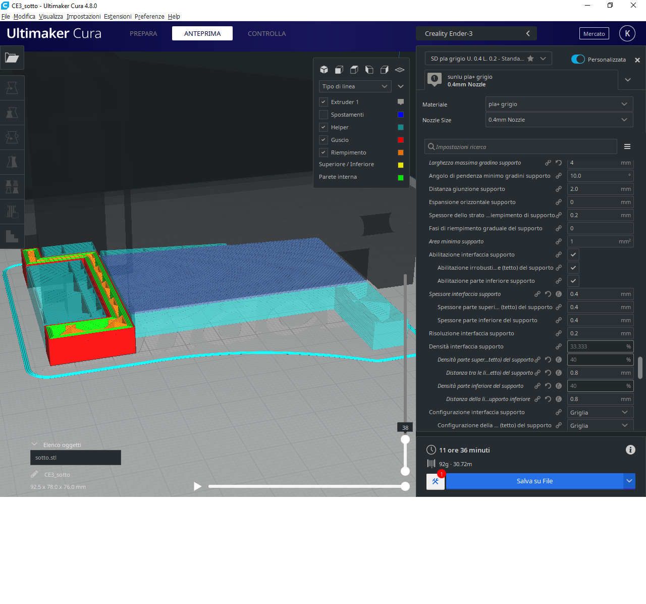
Task: Open the Impostazioni menu
Action: coord(83,17)
